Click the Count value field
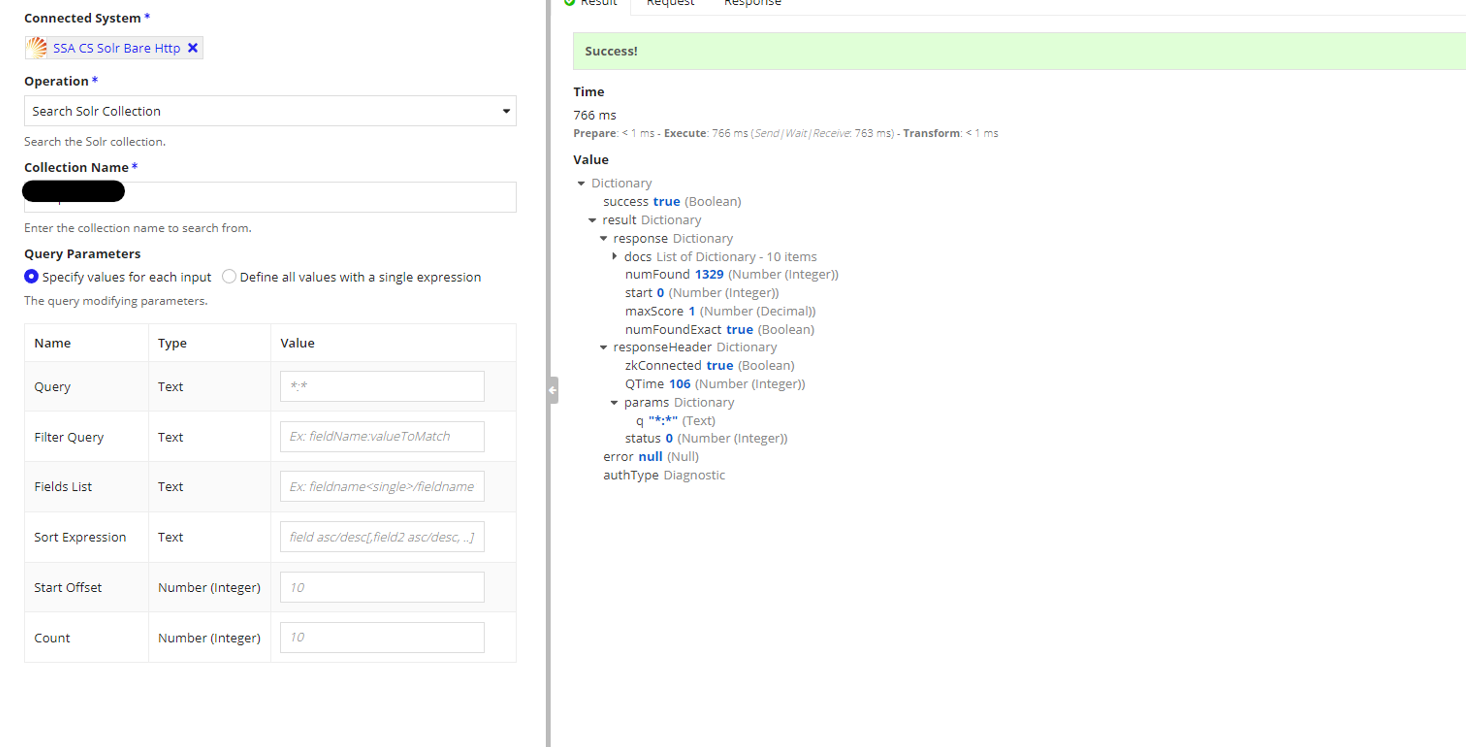1466x747 pixels. point(382,637)
